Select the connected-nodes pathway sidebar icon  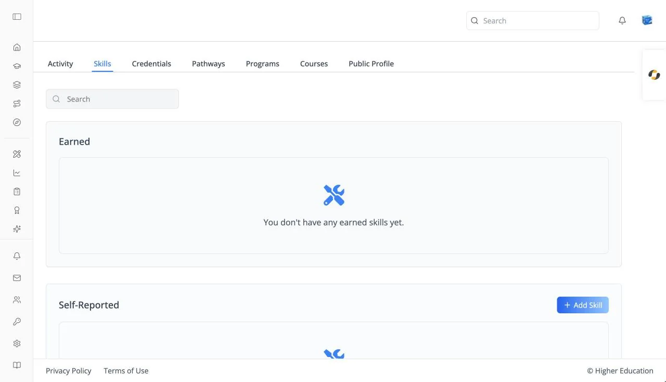click(17, 104)
